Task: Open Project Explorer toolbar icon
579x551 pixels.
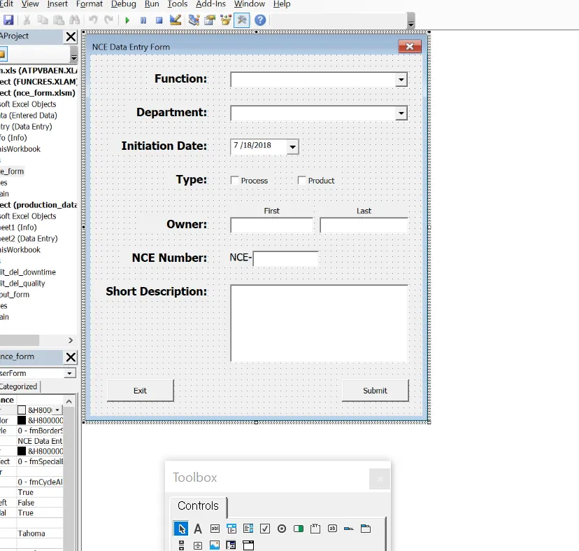Action: 194,20
